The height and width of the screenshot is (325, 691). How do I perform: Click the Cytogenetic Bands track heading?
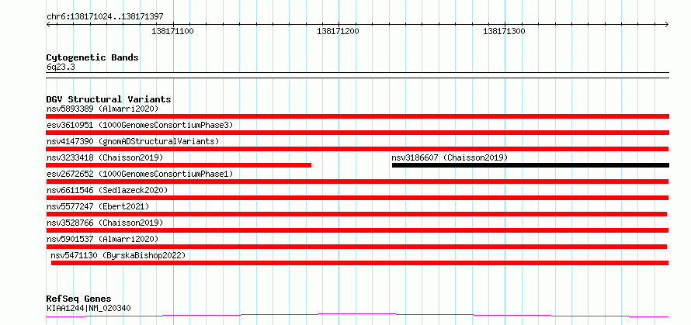coord(92,57)
